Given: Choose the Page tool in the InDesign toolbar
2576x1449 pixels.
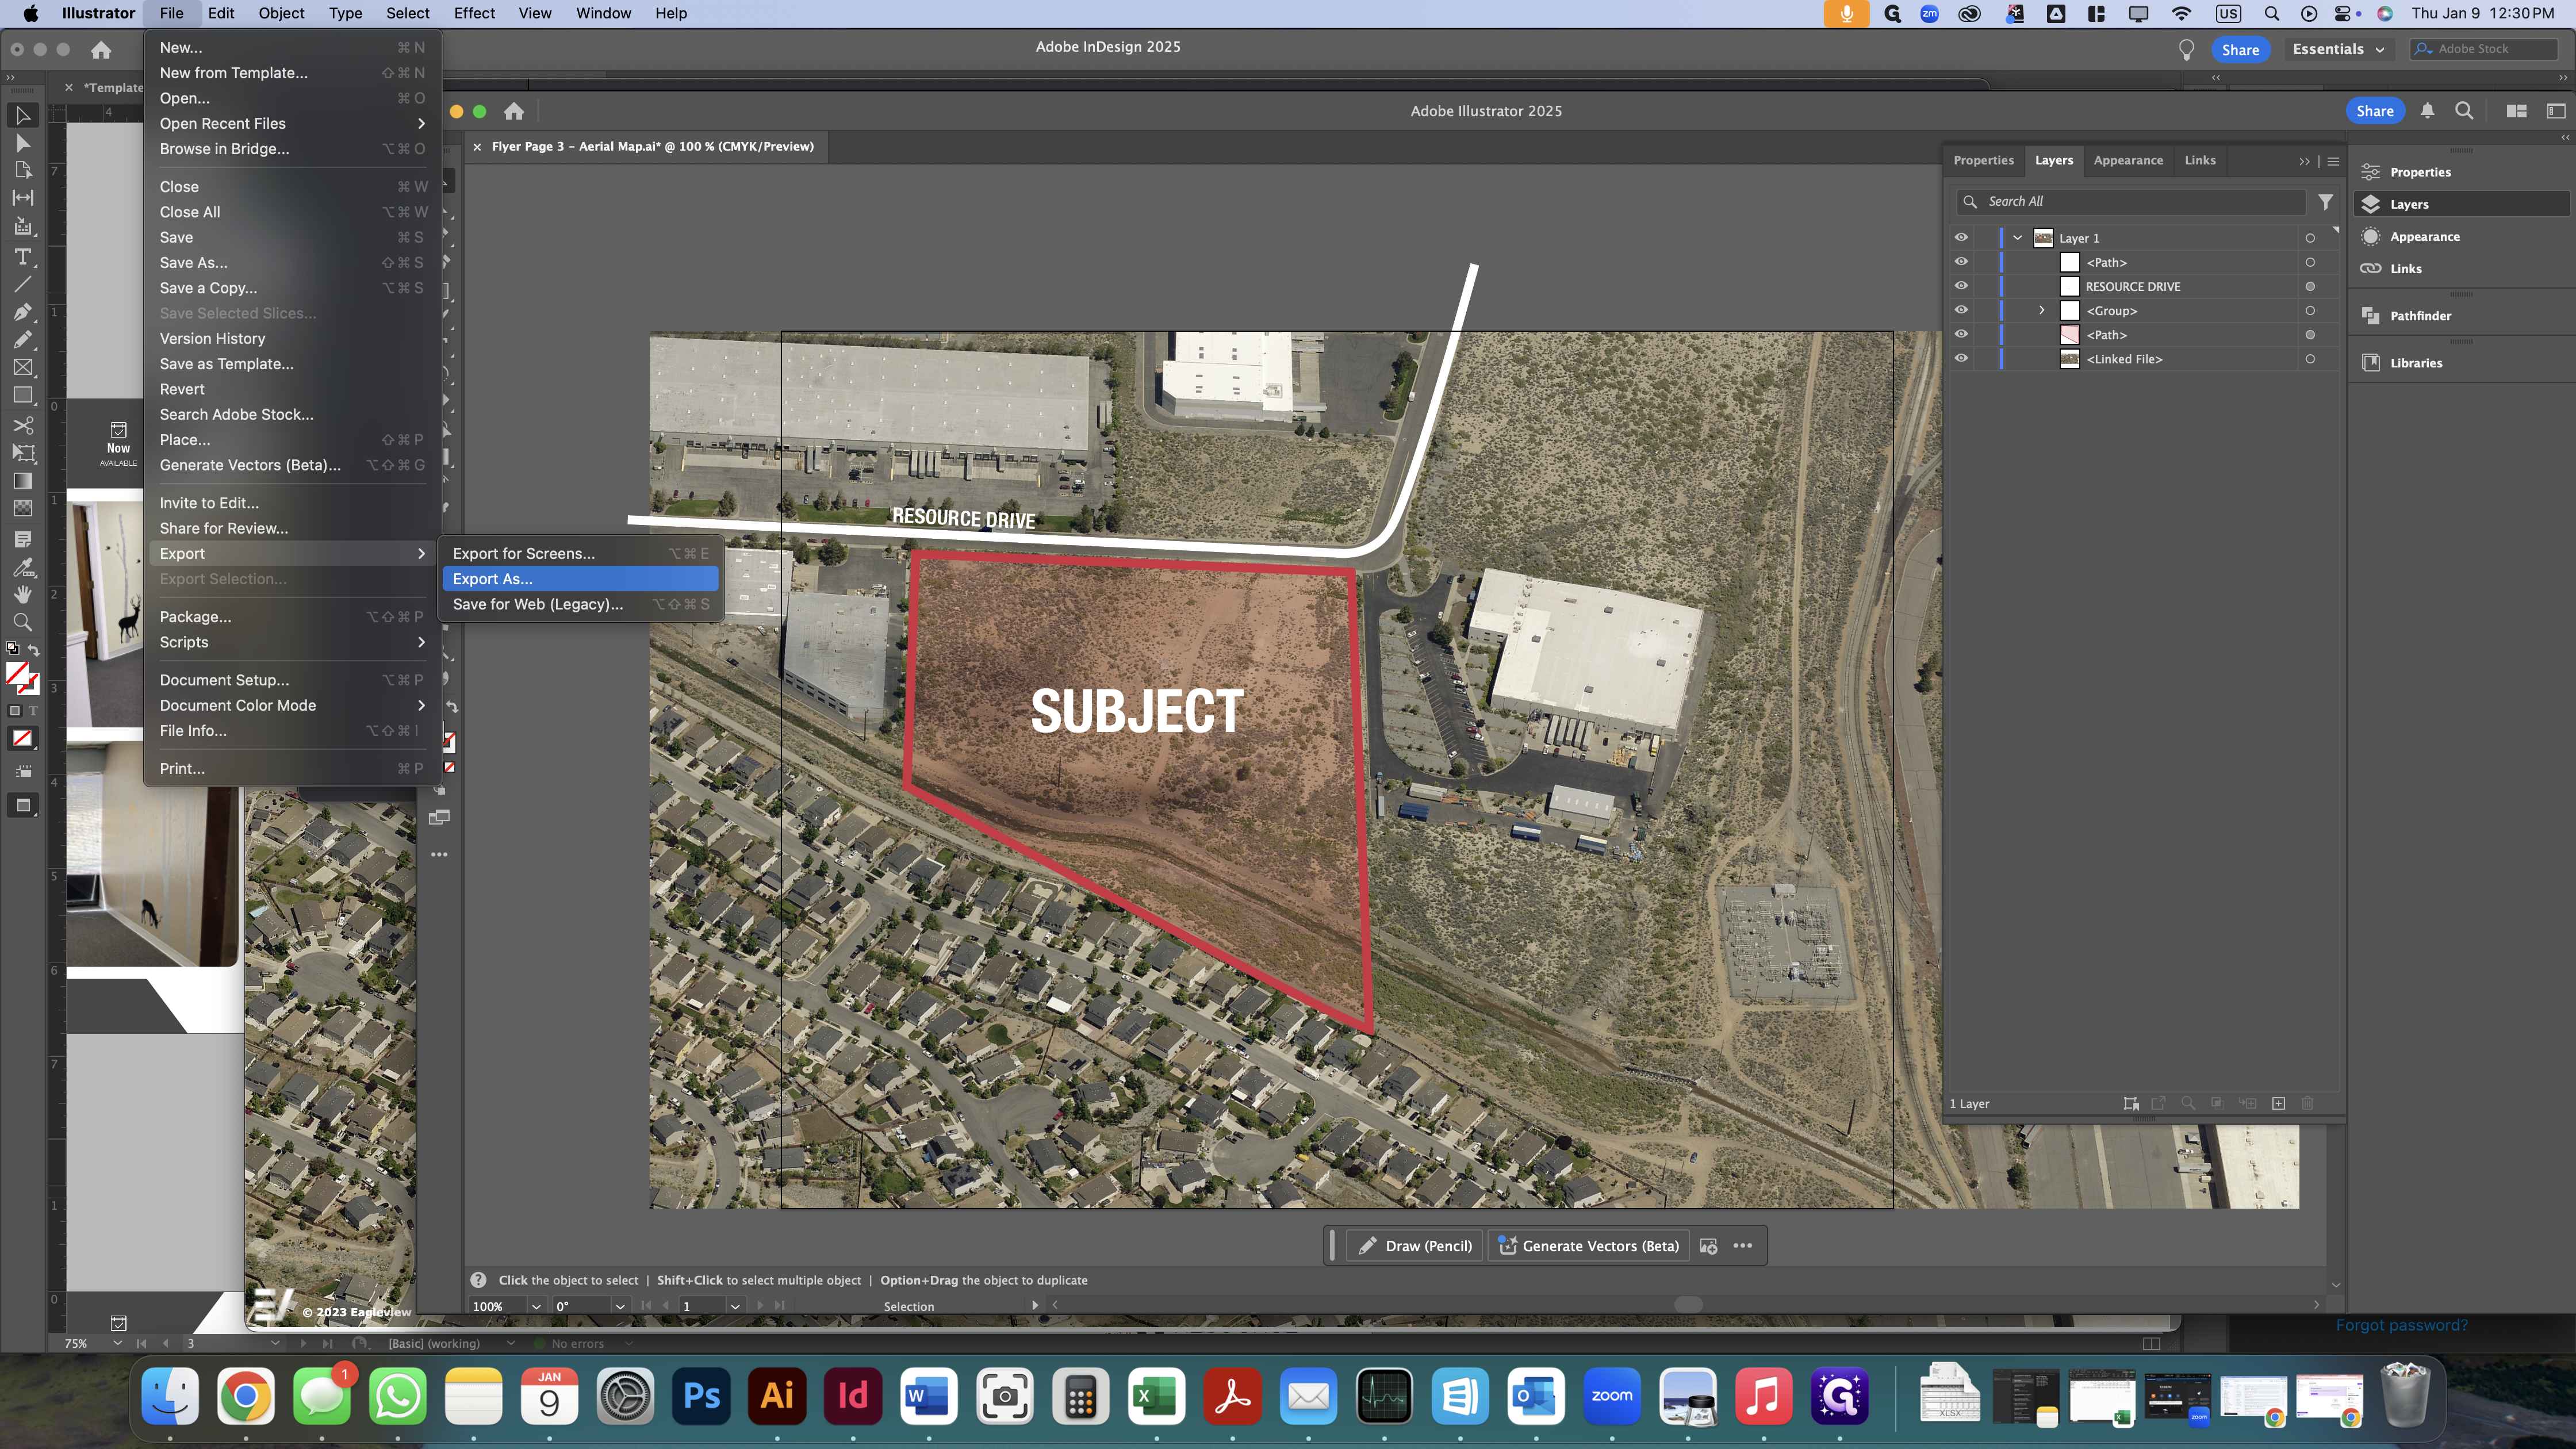Looking at the screenshot, I should pos(23,170).
